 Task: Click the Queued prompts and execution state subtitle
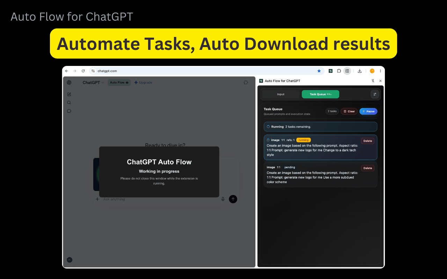tap(287, 114)
